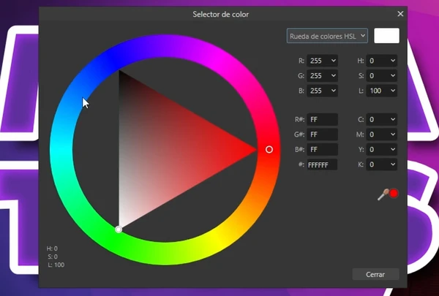Expand the Y yellow value dropdown arrow
This screenshot has height=296, width=439.
[393, 149]
